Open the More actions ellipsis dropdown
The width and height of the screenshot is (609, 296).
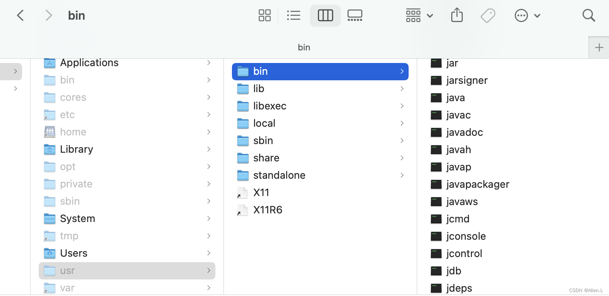[527, 15]
